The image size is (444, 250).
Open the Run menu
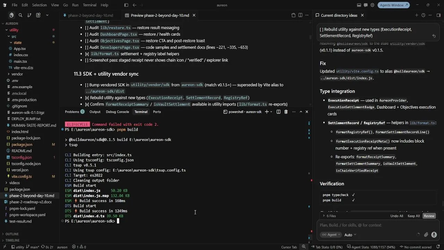(x=75, y=5)
